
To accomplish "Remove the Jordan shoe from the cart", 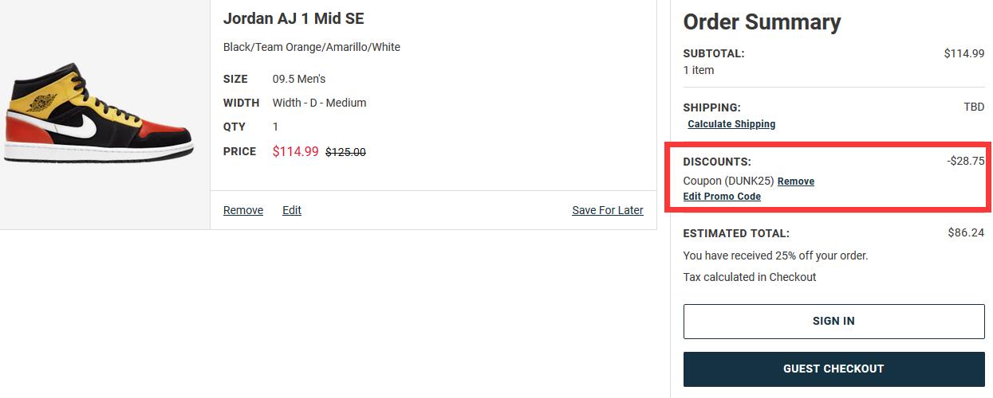I will point(243,210).
